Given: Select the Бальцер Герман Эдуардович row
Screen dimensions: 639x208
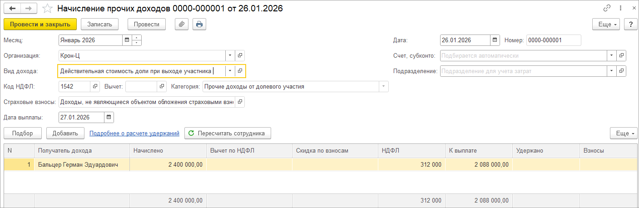Looking at the screenshot, I should [78, 164].
